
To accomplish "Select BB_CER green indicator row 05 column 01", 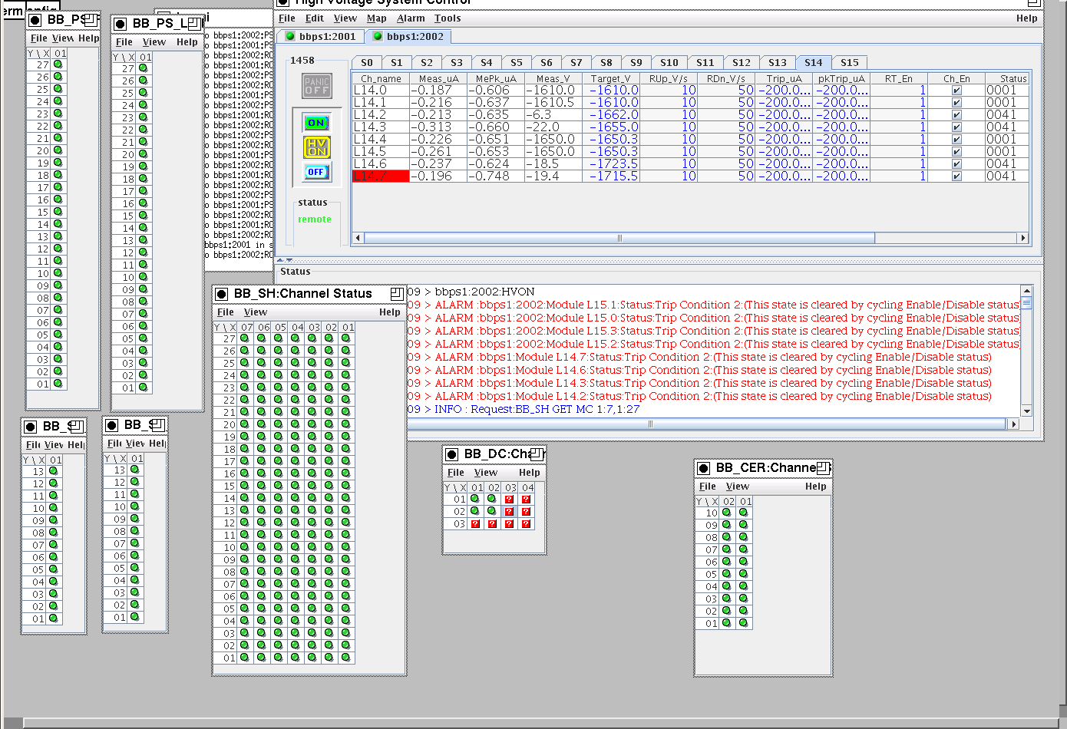I will [744, 574].
